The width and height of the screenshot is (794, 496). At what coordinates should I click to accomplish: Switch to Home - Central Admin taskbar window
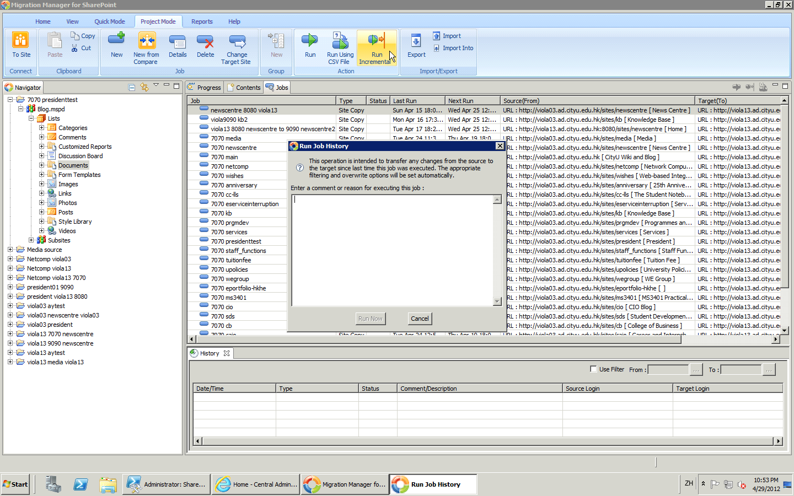(256, 484)
